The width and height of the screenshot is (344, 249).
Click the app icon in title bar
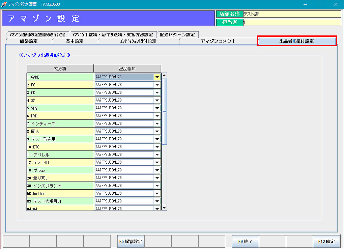pos(4,4)
